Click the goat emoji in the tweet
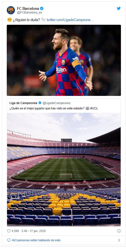The image size is (126, 250). (x=43, y=20)
